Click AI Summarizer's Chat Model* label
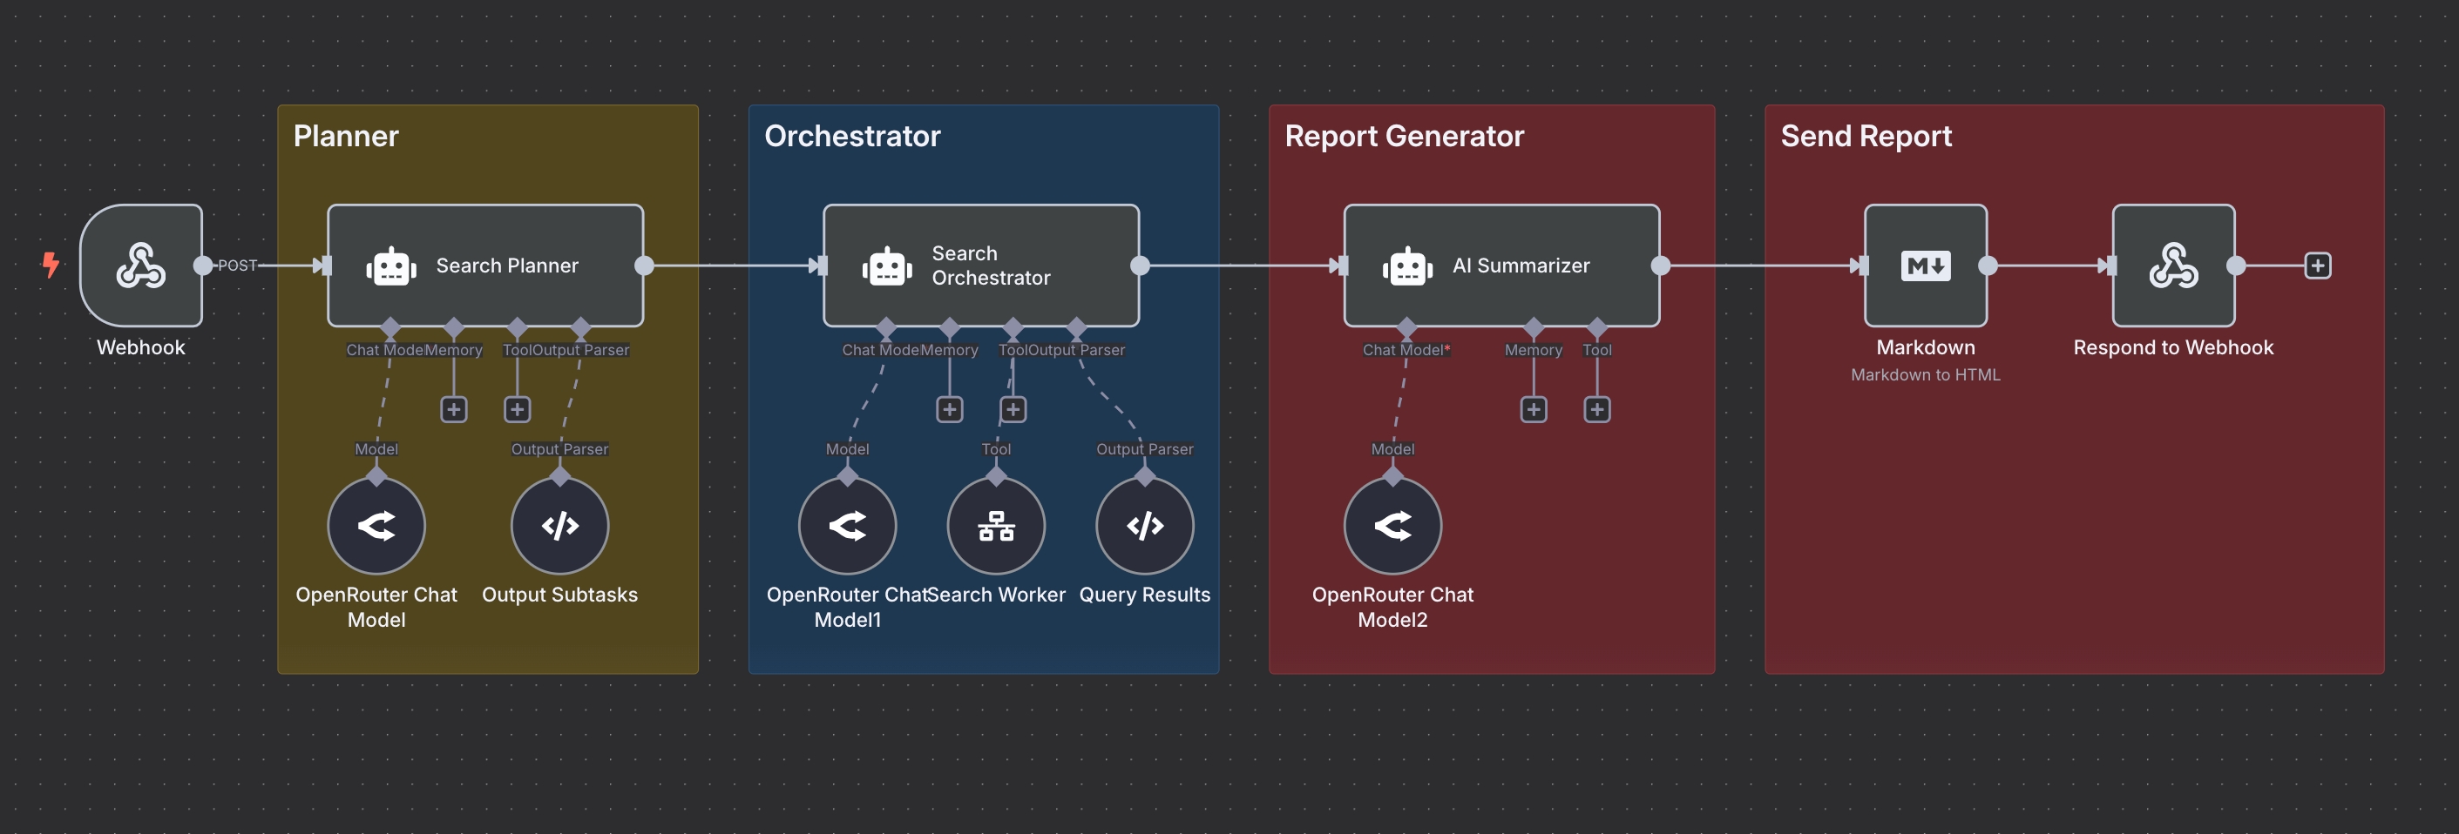 1406,350
